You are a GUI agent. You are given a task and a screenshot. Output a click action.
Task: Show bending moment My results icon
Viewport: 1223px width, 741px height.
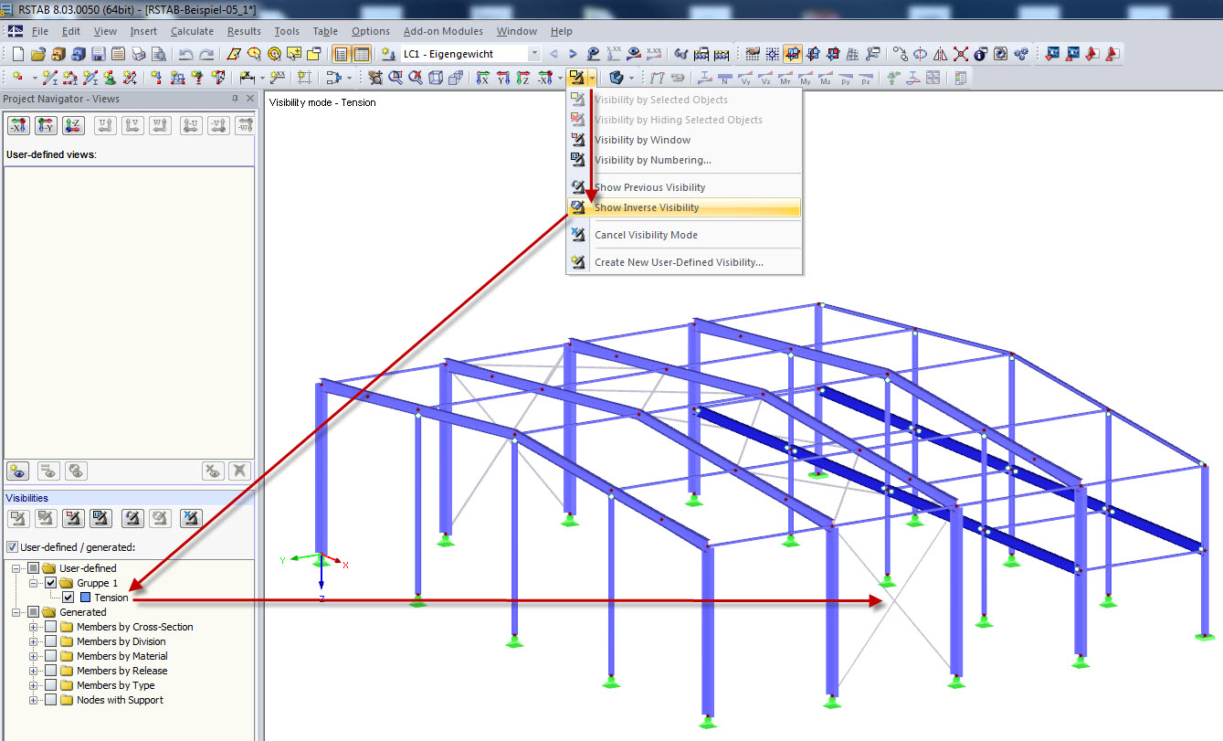tap(806, 78)
